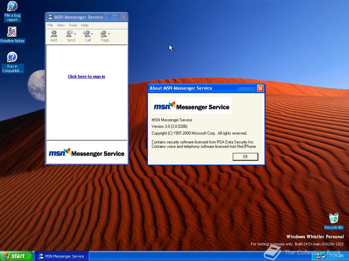Minimize the MSN Messenger Service window
This screenshot has width=349, height=261.
pos(107,17)
